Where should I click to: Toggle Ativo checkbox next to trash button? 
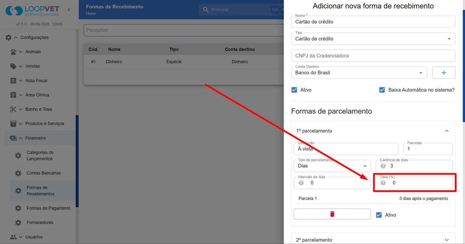(x=379, y=215)
